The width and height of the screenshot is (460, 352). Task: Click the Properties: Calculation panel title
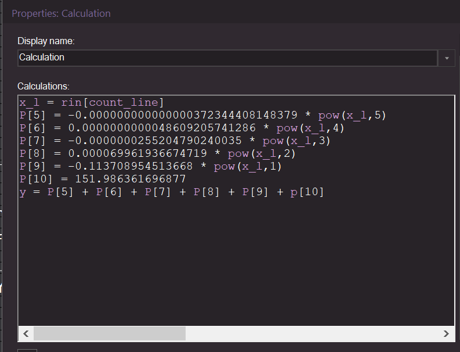click(61, 13)
